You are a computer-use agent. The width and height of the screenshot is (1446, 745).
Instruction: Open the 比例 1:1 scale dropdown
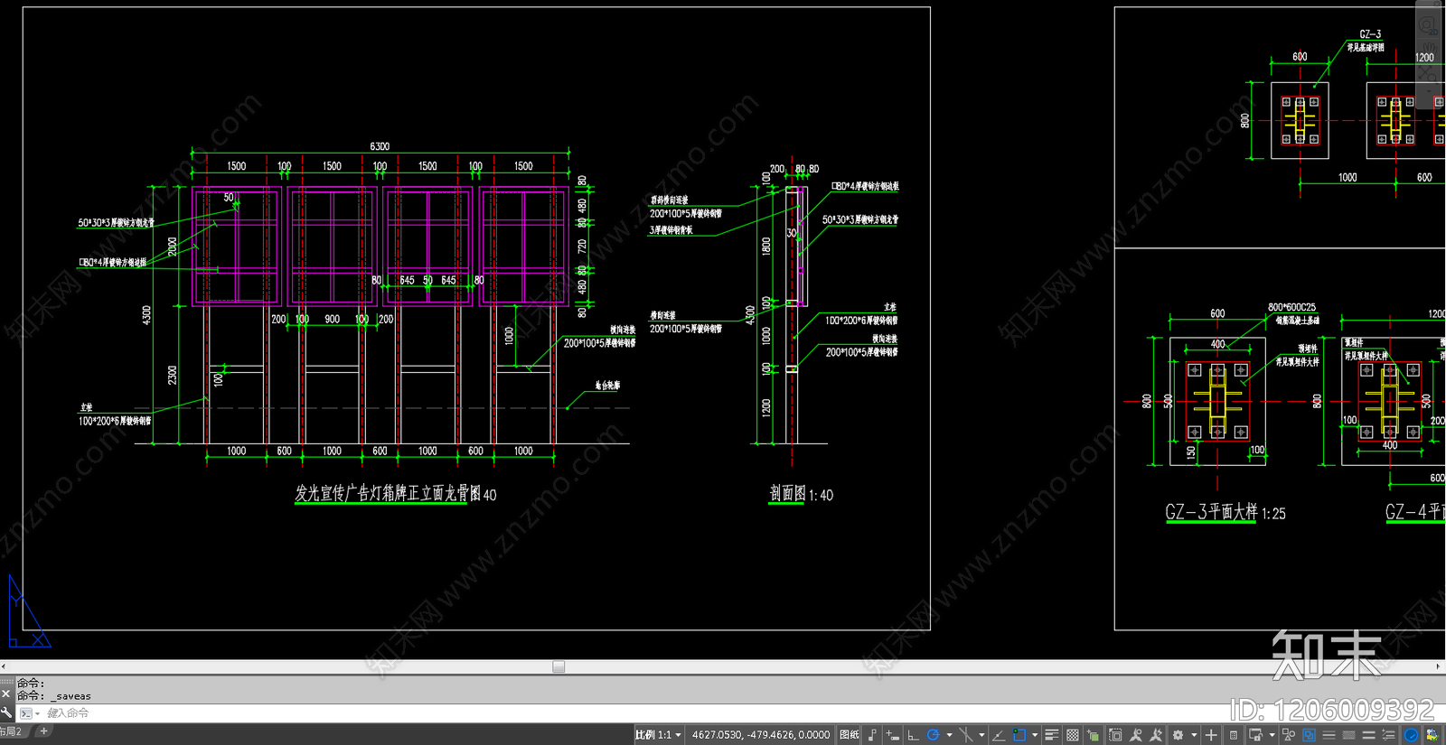pos(658,735)
